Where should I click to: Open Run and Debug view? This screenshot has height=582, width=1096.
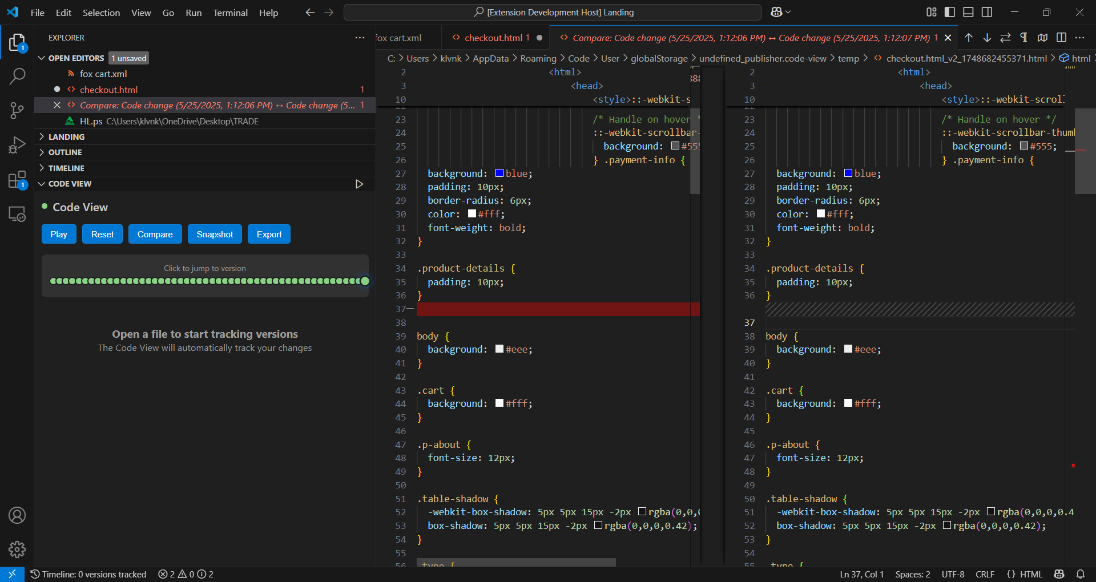(x=17, y=145)
